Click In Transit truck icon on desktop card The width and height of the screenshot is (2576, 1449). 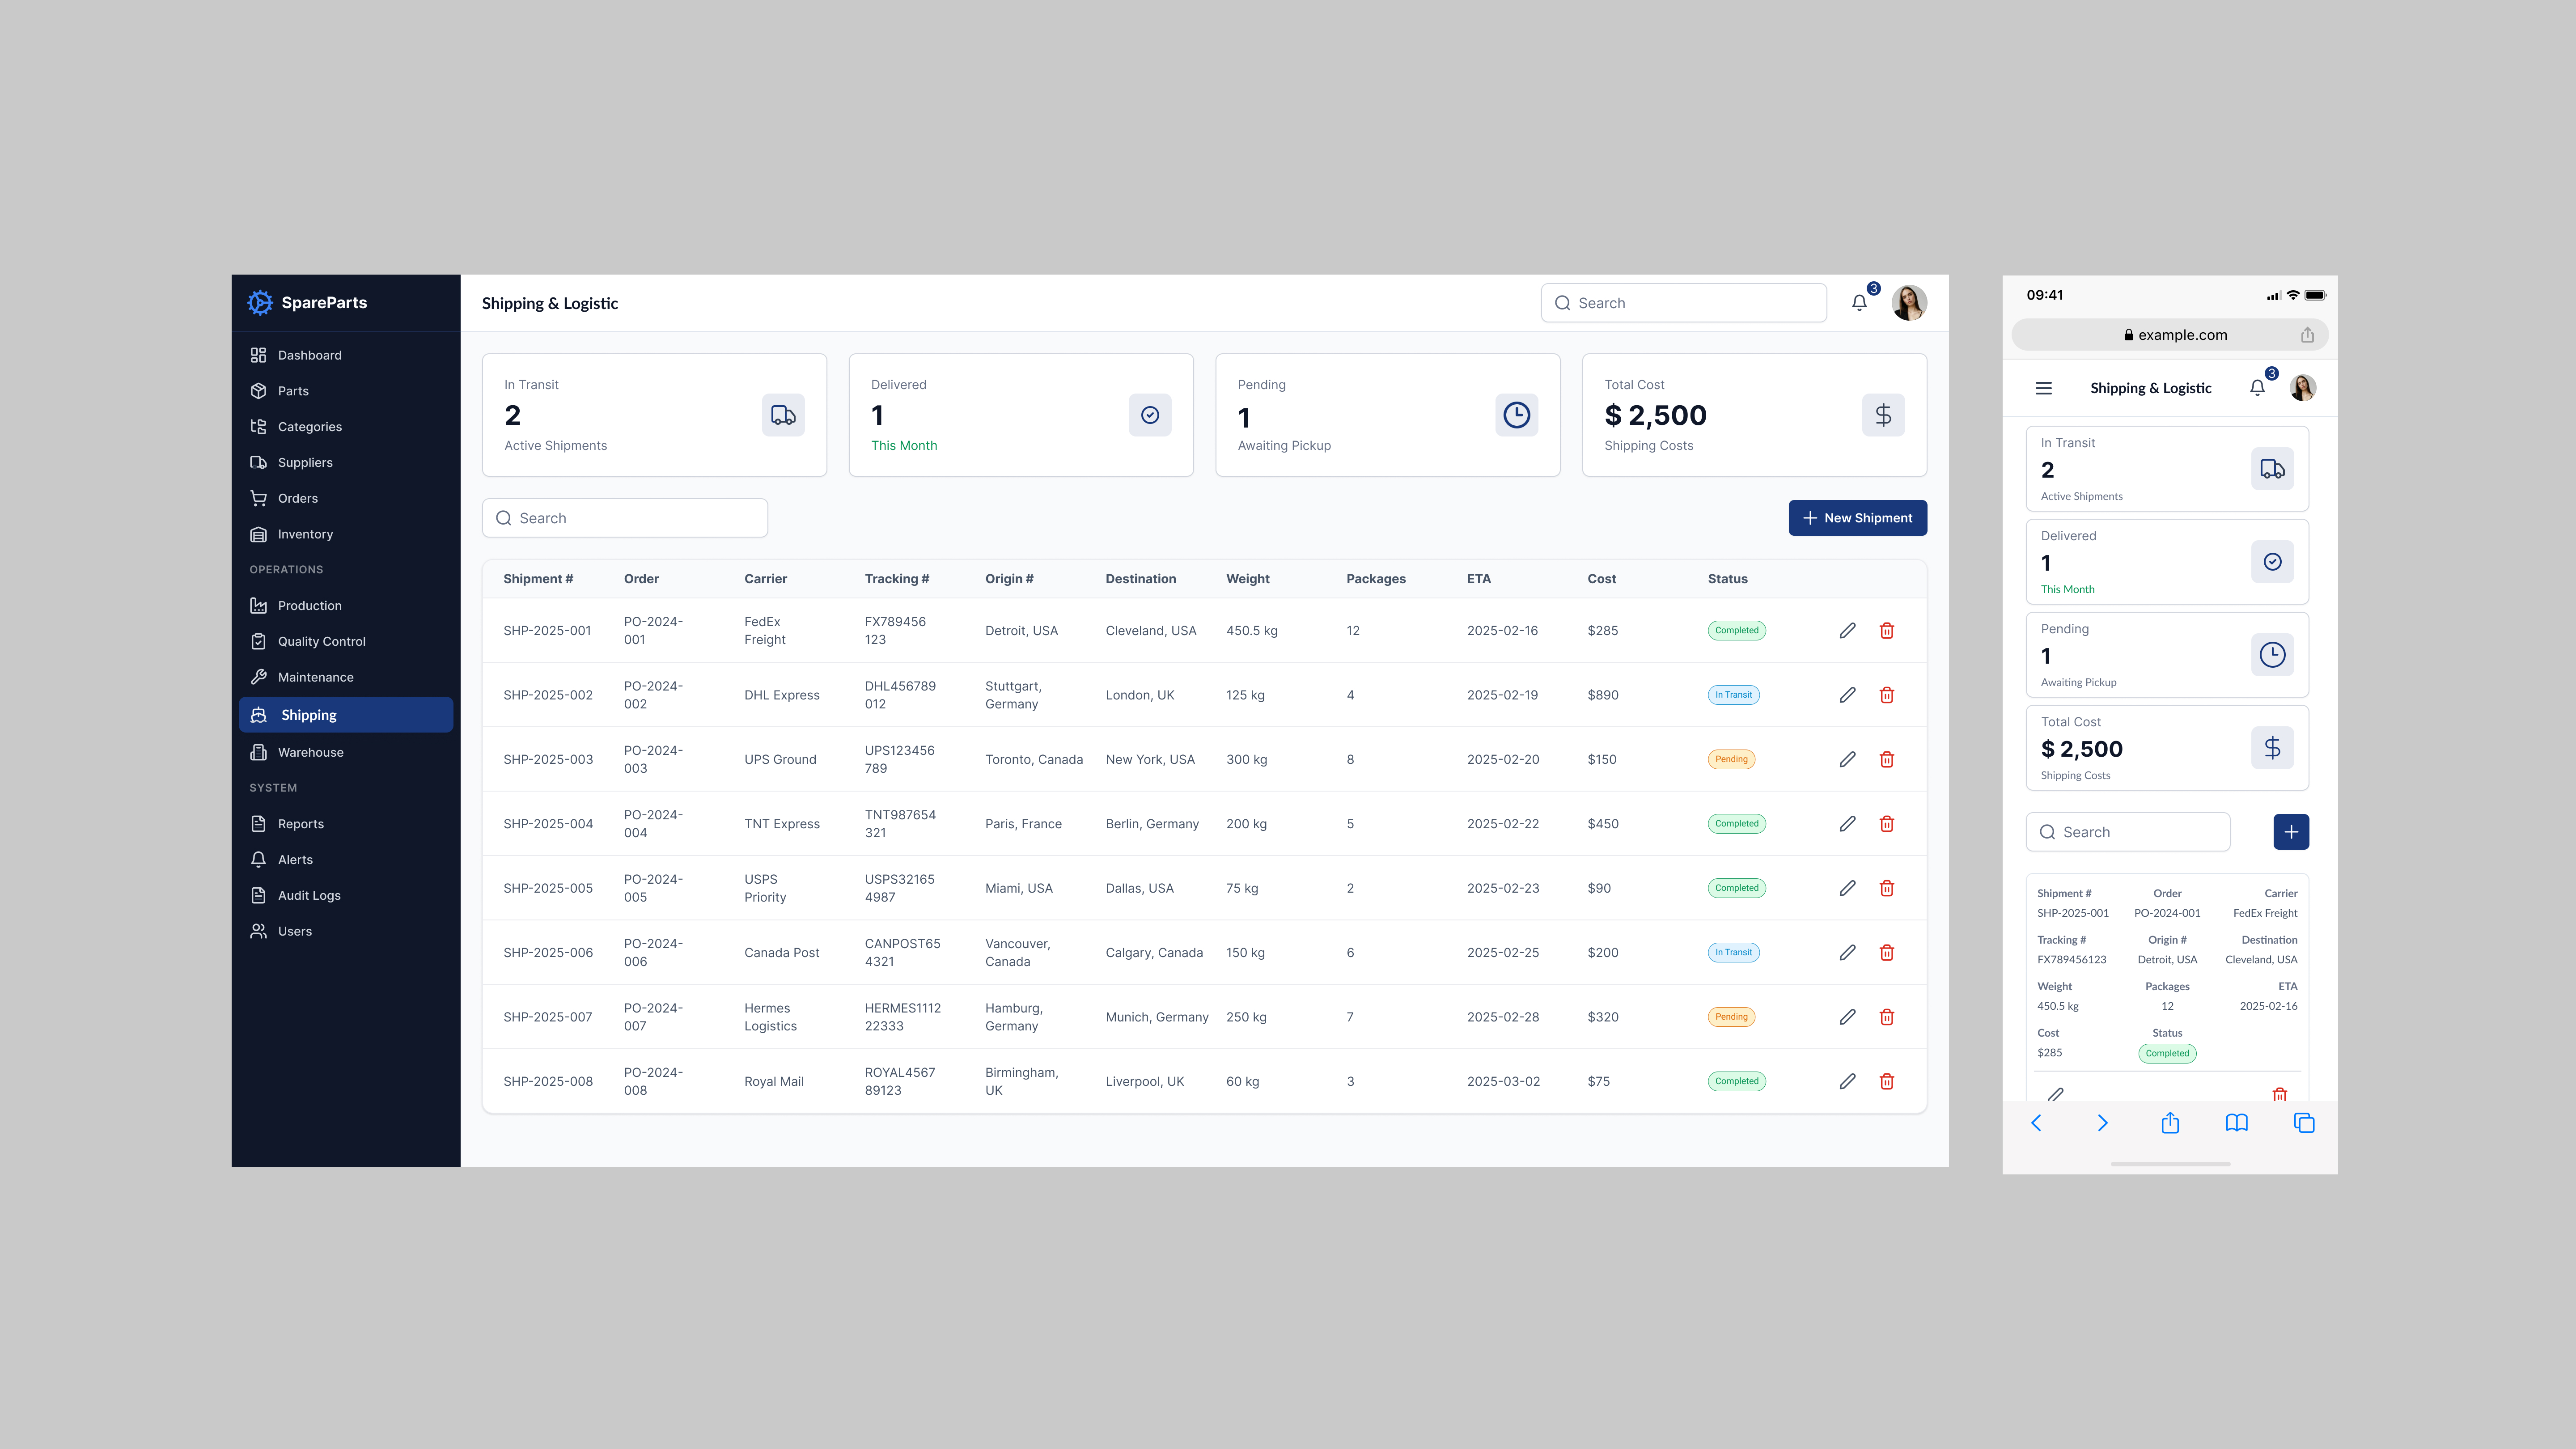click(783, 415)
